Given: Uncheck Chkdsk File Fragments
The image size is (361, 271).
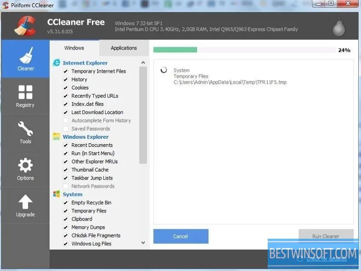Looking at the screenshot, I should (66, 236).
